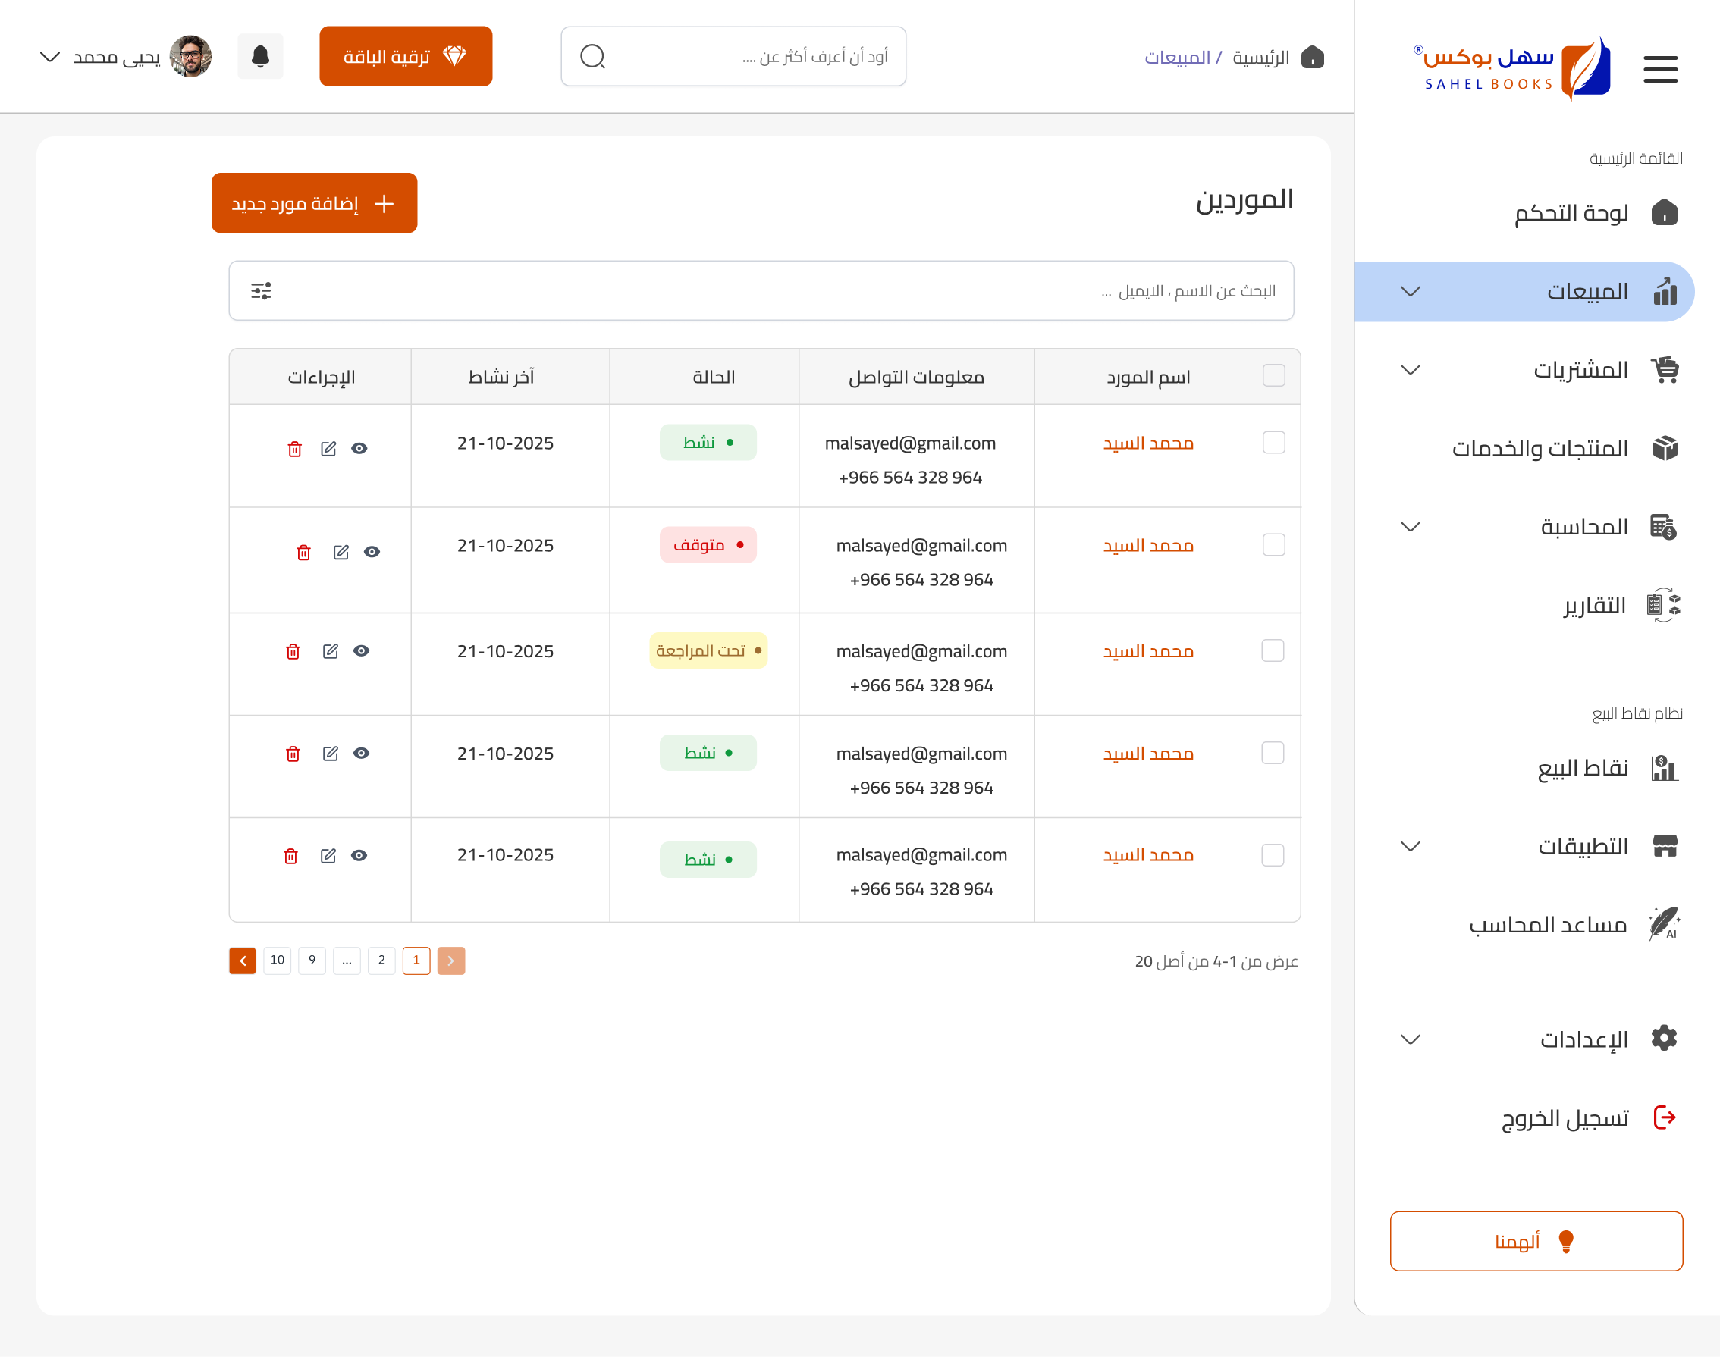Viewport: 1720px width, 1357px height.
Task: Open the table filter sliders icon
Action: click(261, 291)
